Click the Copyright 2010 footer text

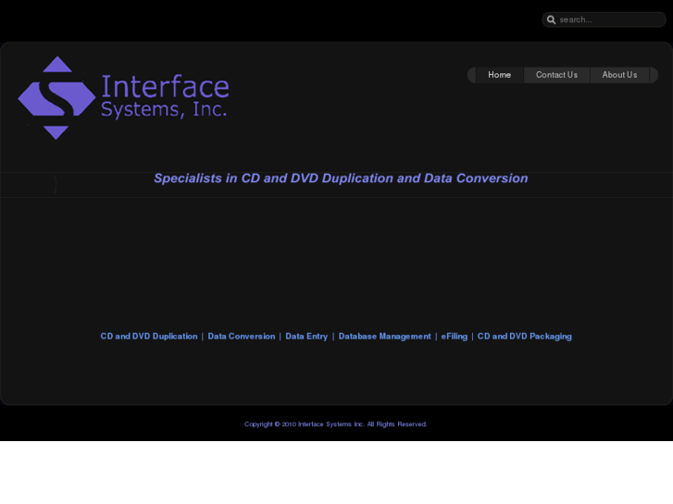(x=336, y=424)
